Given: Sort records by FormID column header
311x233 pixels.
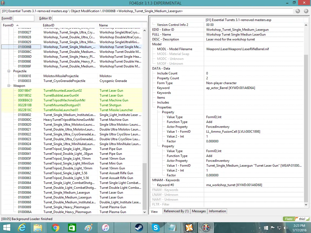Looking at the screenshot, I should [21, 25].
